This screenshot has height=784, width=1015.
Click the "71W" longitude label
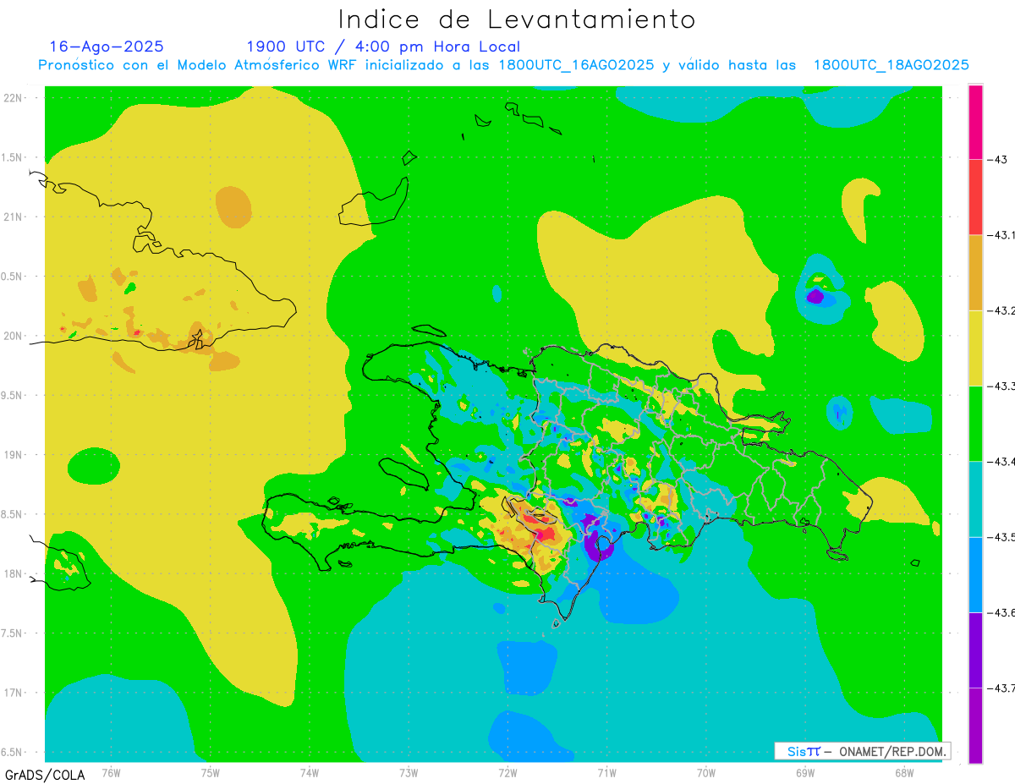[x=606, y=771]
